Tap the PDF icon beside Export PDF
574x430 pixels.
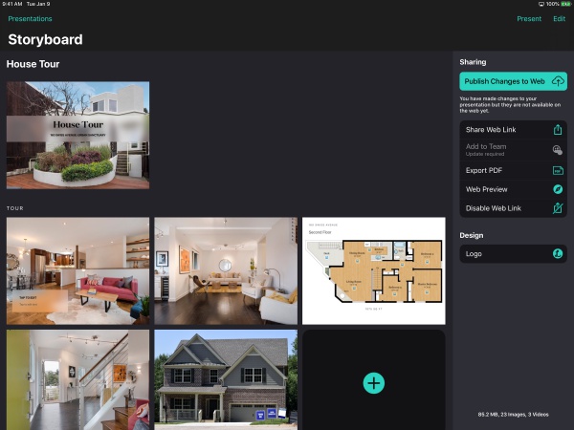558,170
